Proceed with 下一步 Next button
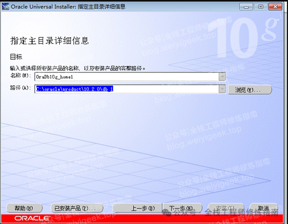This screenshot has width=288, height=224. point(182,208)
